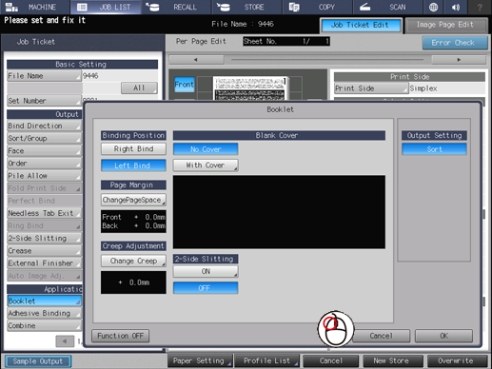Select the JOB LIST icon tab
492x369 pixels.
pyautogui.click(x=82, y=7)
